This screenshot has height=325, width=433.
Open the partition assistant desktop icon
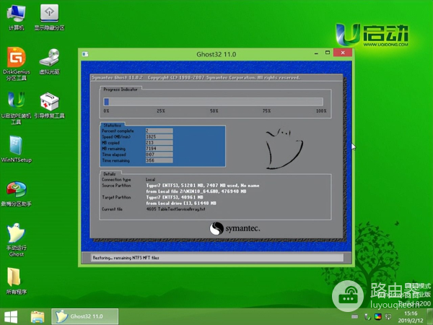[17, 194]
